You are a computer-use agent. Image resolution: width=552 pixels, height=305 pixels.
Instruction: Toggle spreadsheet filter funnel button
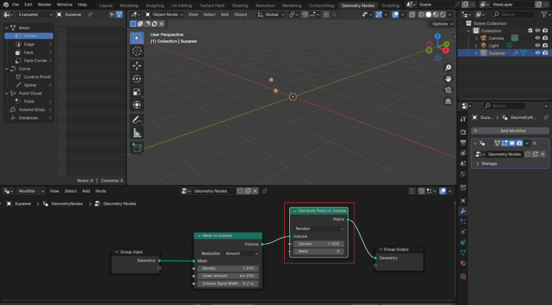pyautogui.click(x=119, y=14)
